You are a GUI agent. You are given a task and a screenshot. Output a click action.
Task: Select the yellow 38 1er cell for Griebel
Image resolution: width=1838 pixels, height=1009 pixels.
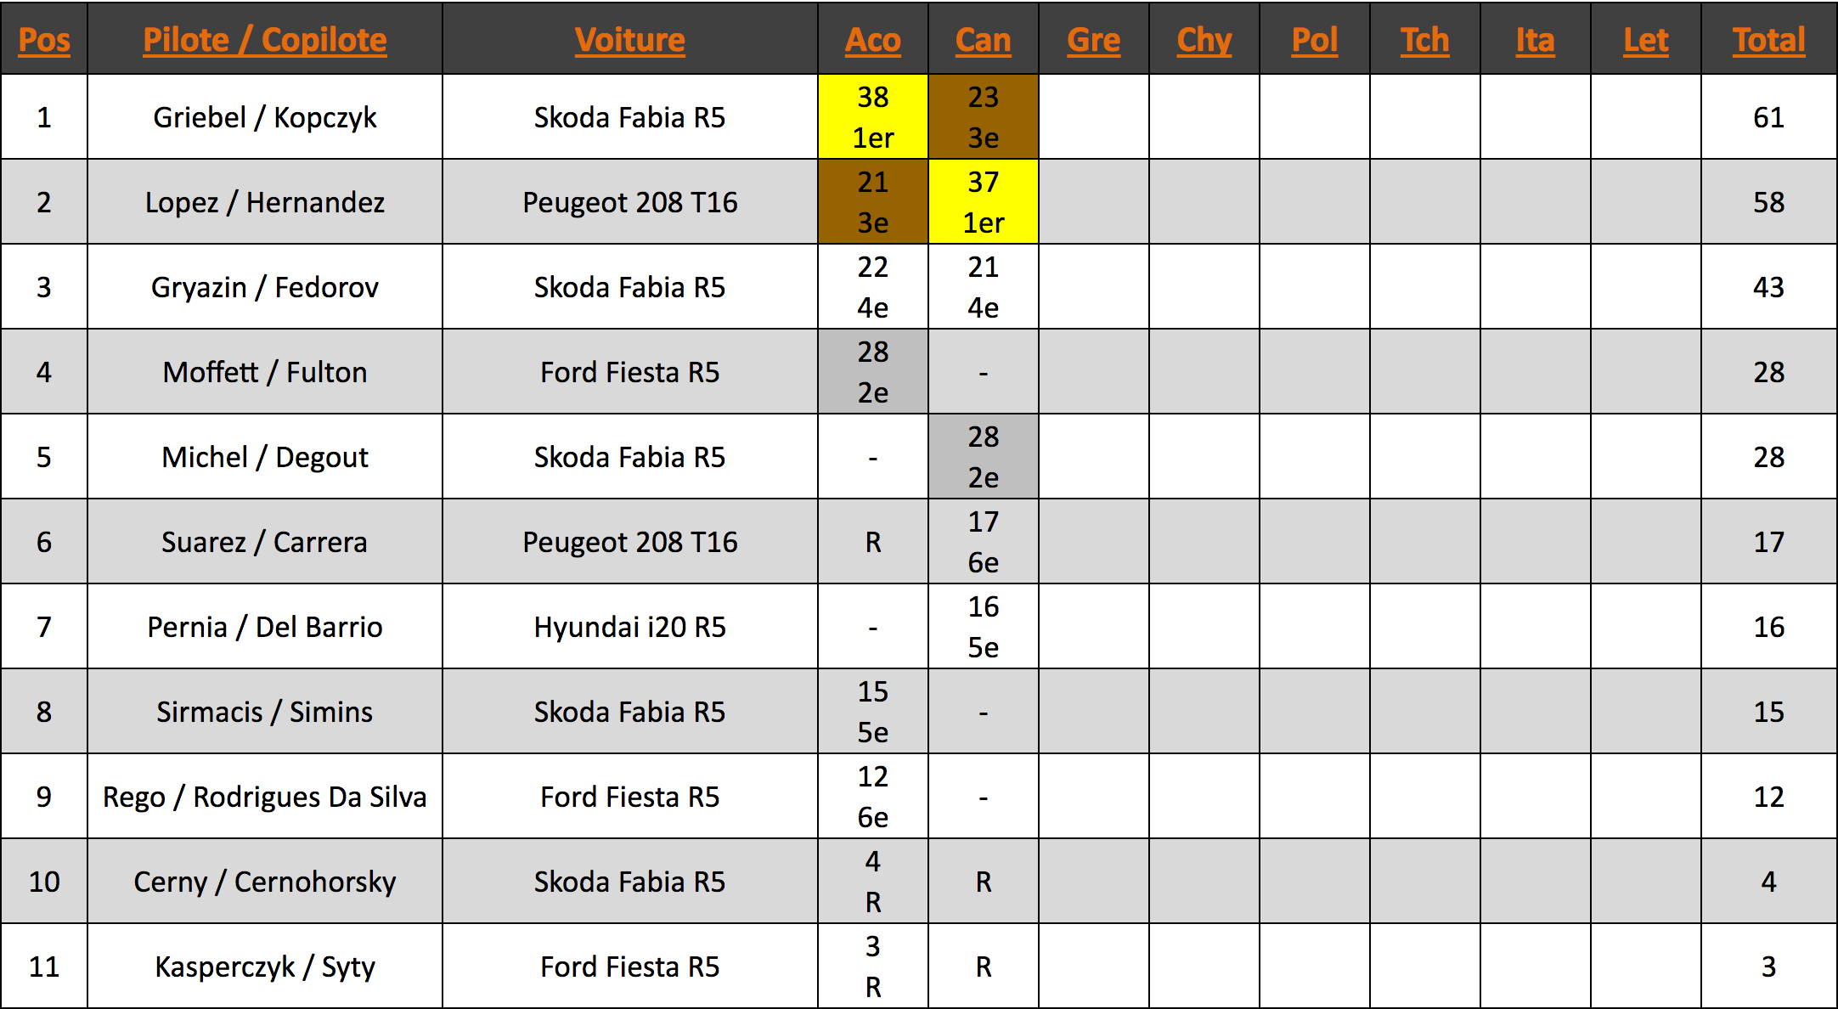click(x=873, y=117)
